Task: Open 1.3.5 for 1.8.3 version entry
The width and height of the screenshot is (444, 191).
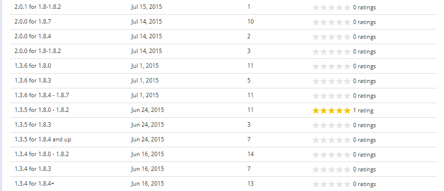Action: tap(33, 125)
